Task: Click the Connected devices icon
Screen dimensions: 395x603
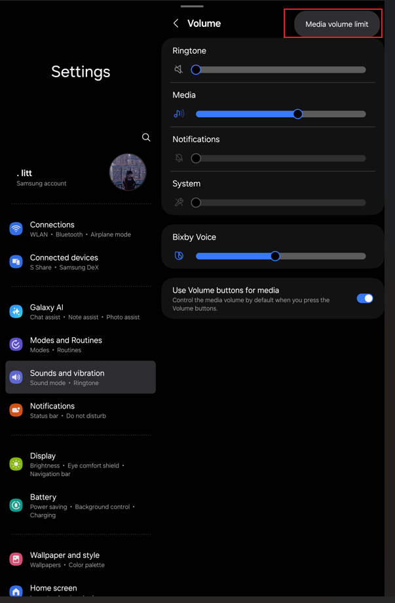Action: pos(16,261)
